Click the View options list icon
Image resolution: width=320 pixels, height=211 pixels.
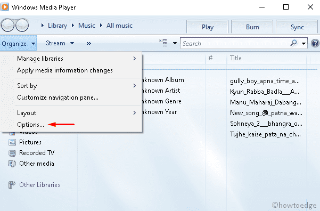coord(163,43)
